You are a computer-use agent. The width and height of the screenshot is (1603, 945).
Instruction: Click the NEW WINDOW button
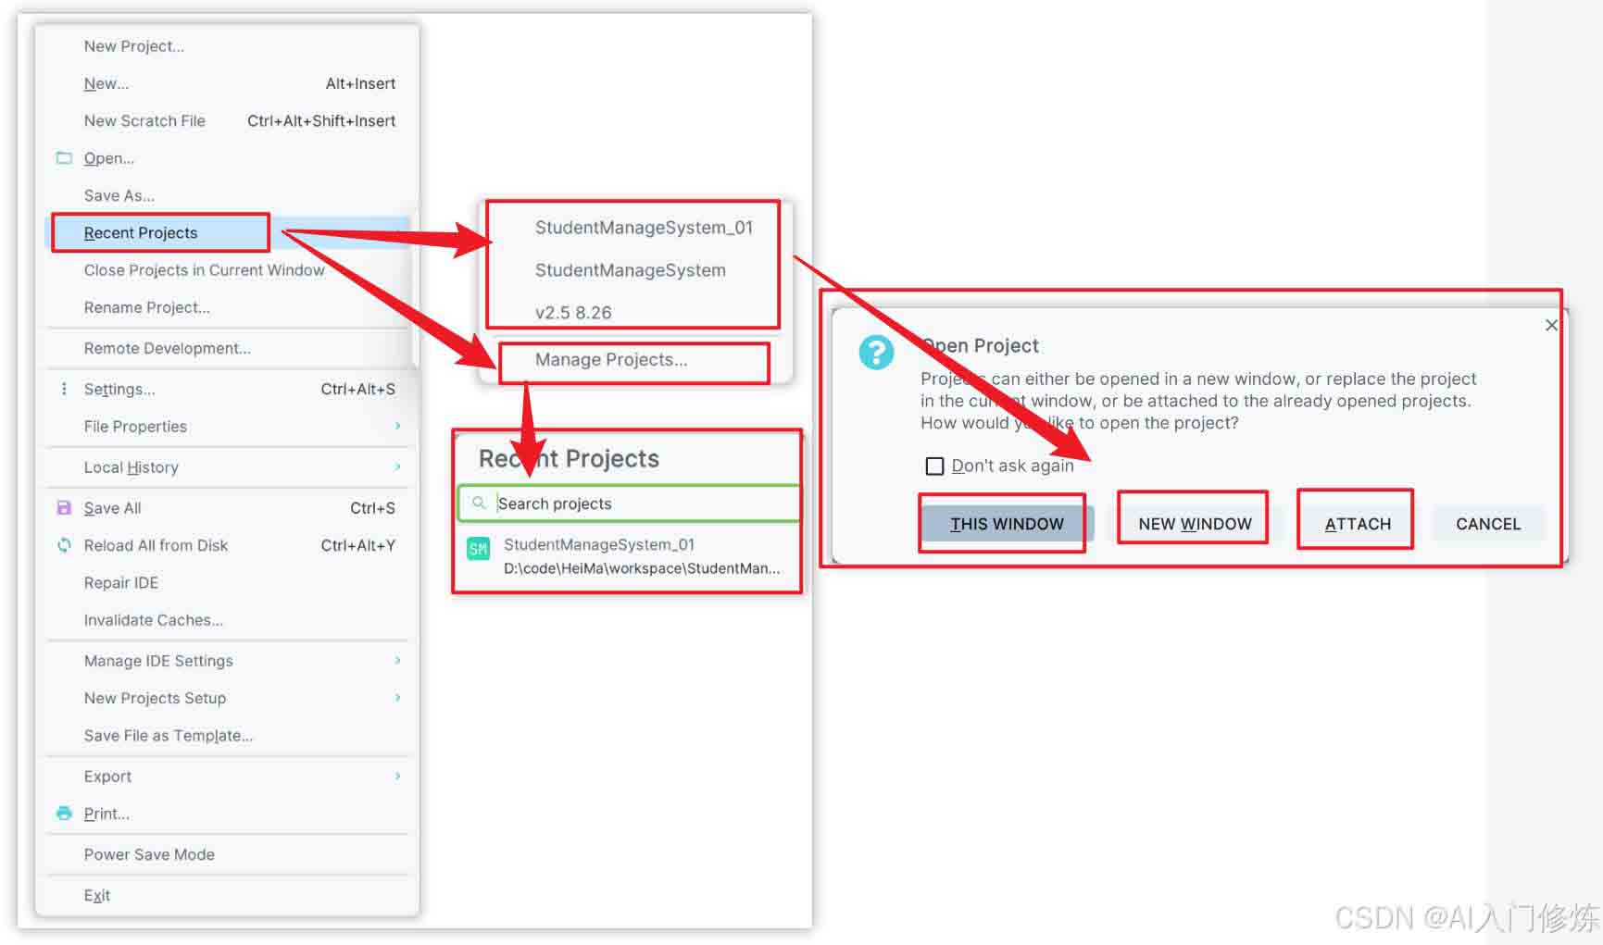pos(1195,524)
